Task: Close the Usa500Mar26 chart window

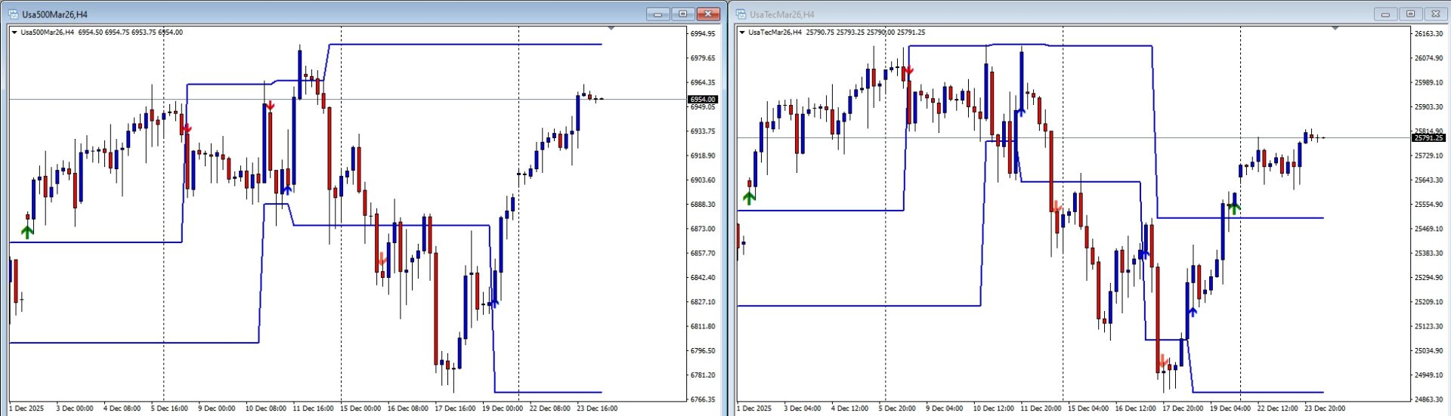Action: (708, 14)
